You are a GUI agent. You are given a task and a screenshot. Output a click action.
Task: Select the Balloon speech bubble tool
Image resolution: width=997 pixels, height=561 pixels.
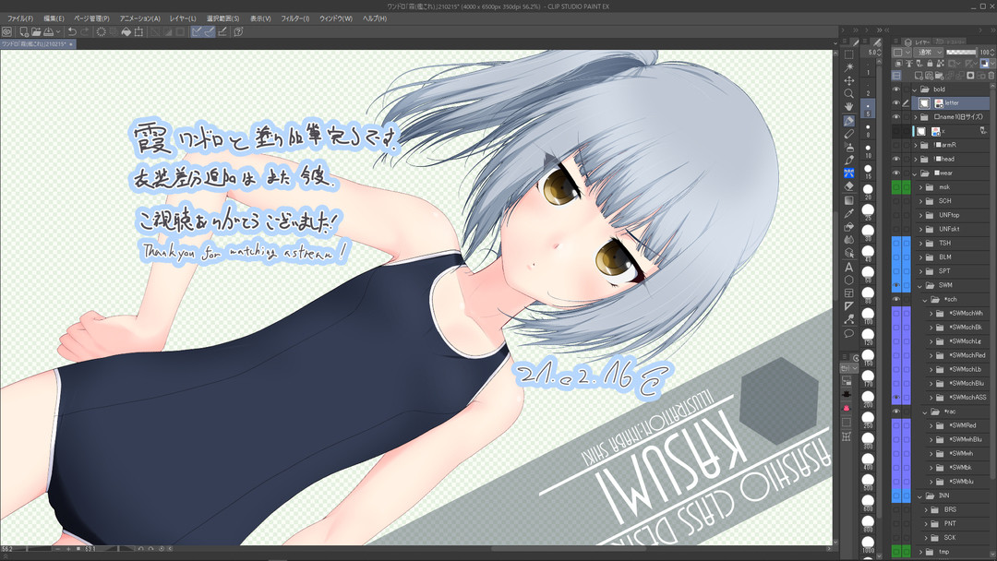(x=848, y=333)
